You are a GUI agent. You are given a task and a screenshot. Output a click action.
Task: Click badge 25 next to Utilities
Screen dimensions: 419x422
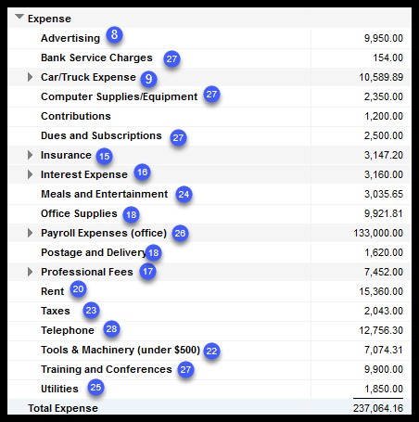[95, 387]
